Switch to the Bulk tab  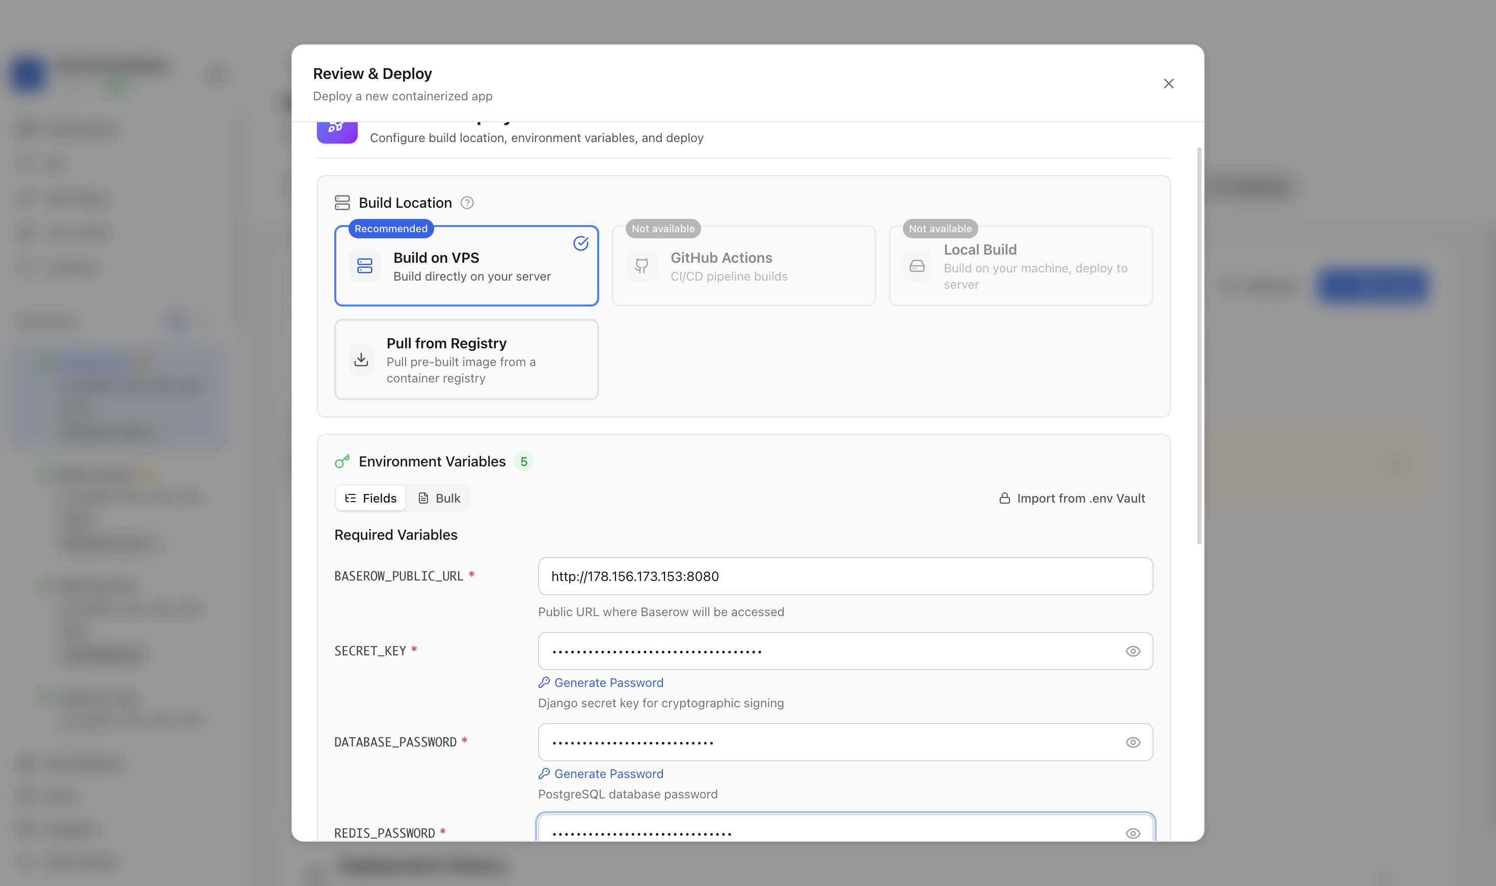439,498
